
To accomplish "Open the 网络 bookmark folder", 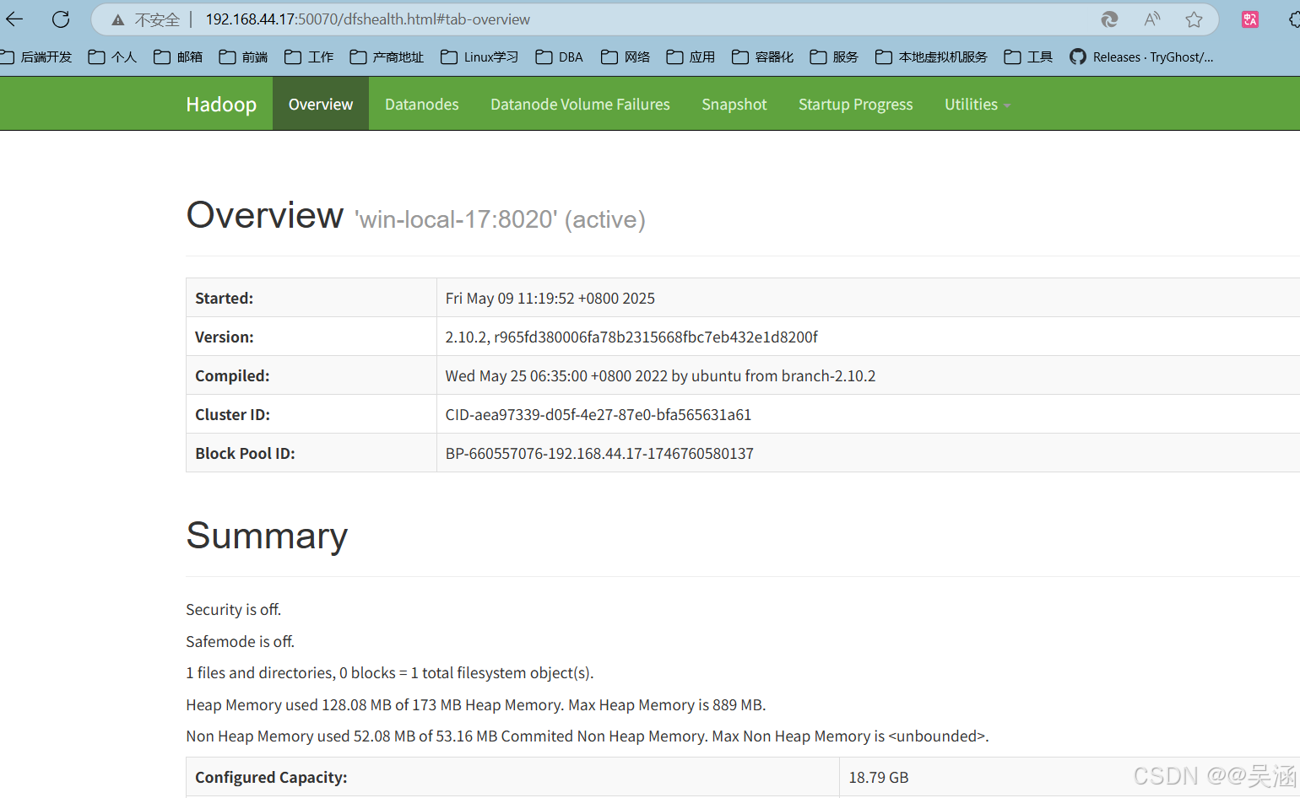I will pos(626,57).
